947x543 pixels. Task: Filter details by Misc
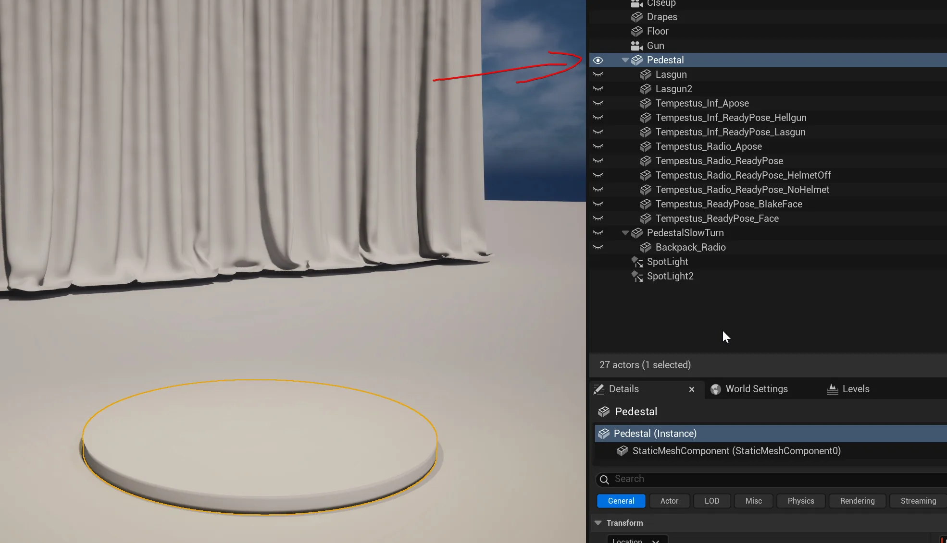point(753,501)
